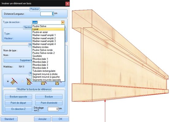The width and height of the screenshot is (170, 122).
Task: Pick 'Segments incurvés opposés'
Action: pos(48,80)
